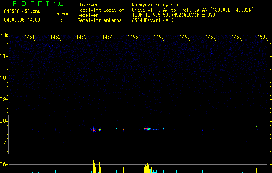The width and height of the screenshot is (272, 173).
Task: Click the 1451 time axis label
Action: (29, 37)
